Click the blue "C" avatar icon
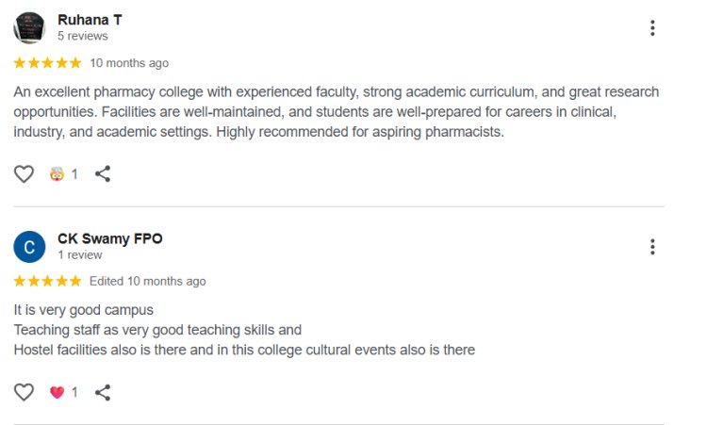The image size is (707, 425). point(29,247)
